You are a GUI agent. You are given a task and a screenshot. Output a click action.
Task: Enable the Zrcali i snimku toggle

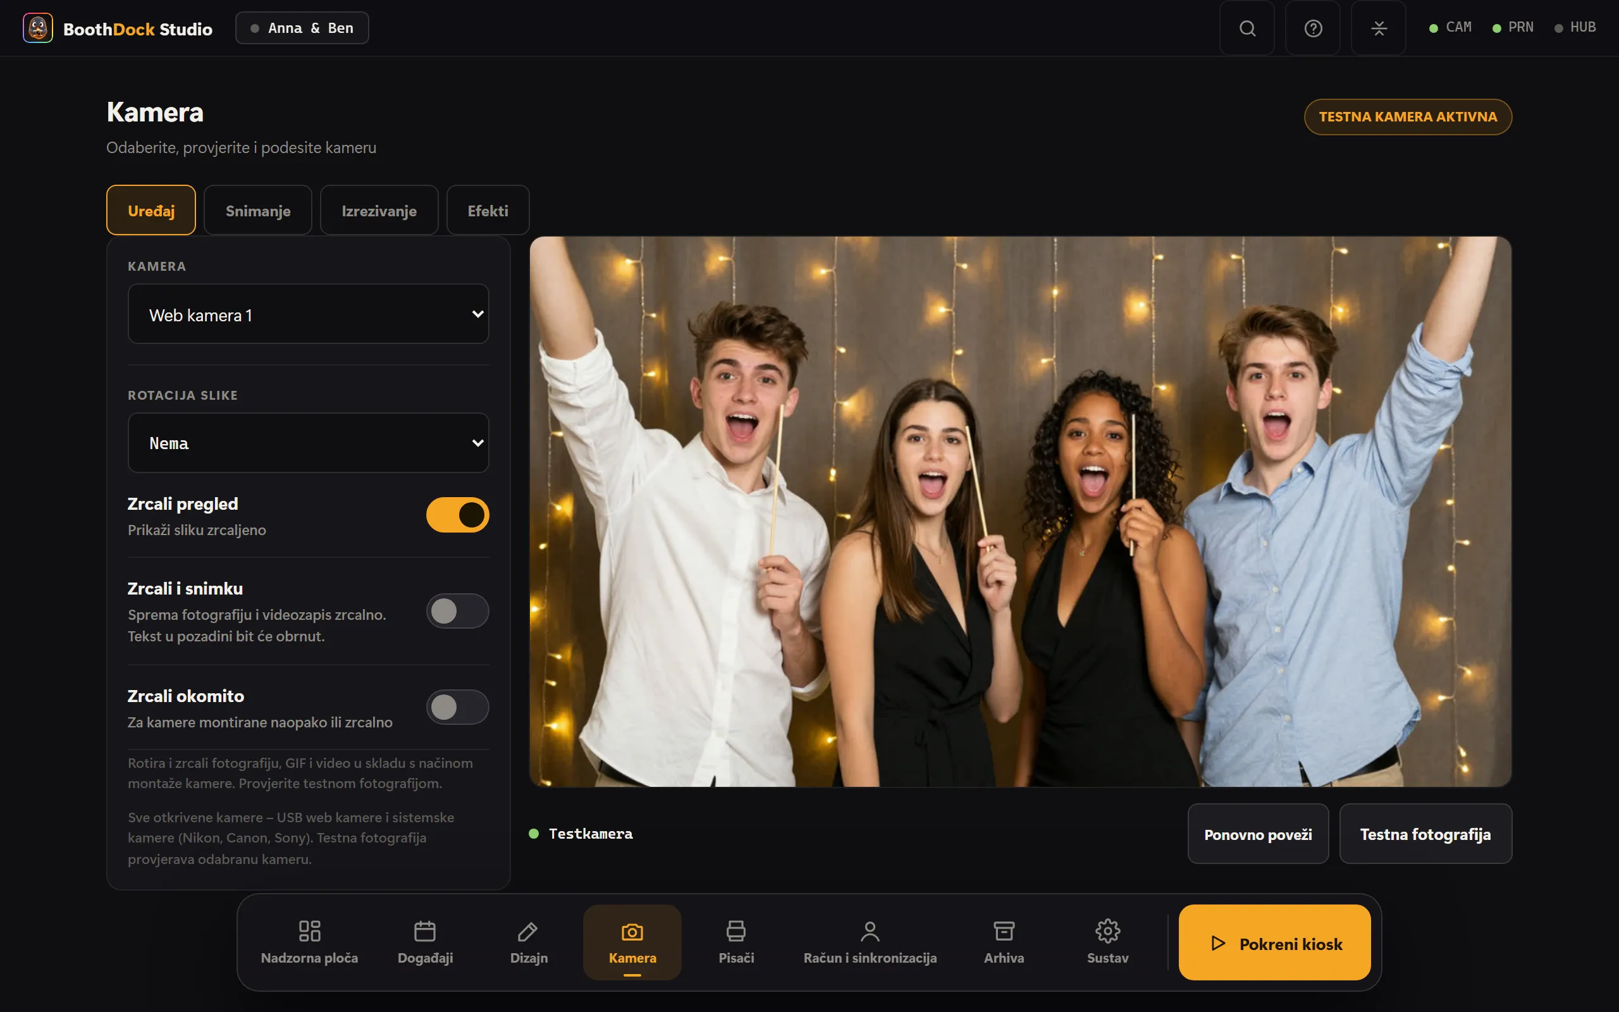point(458,610)
